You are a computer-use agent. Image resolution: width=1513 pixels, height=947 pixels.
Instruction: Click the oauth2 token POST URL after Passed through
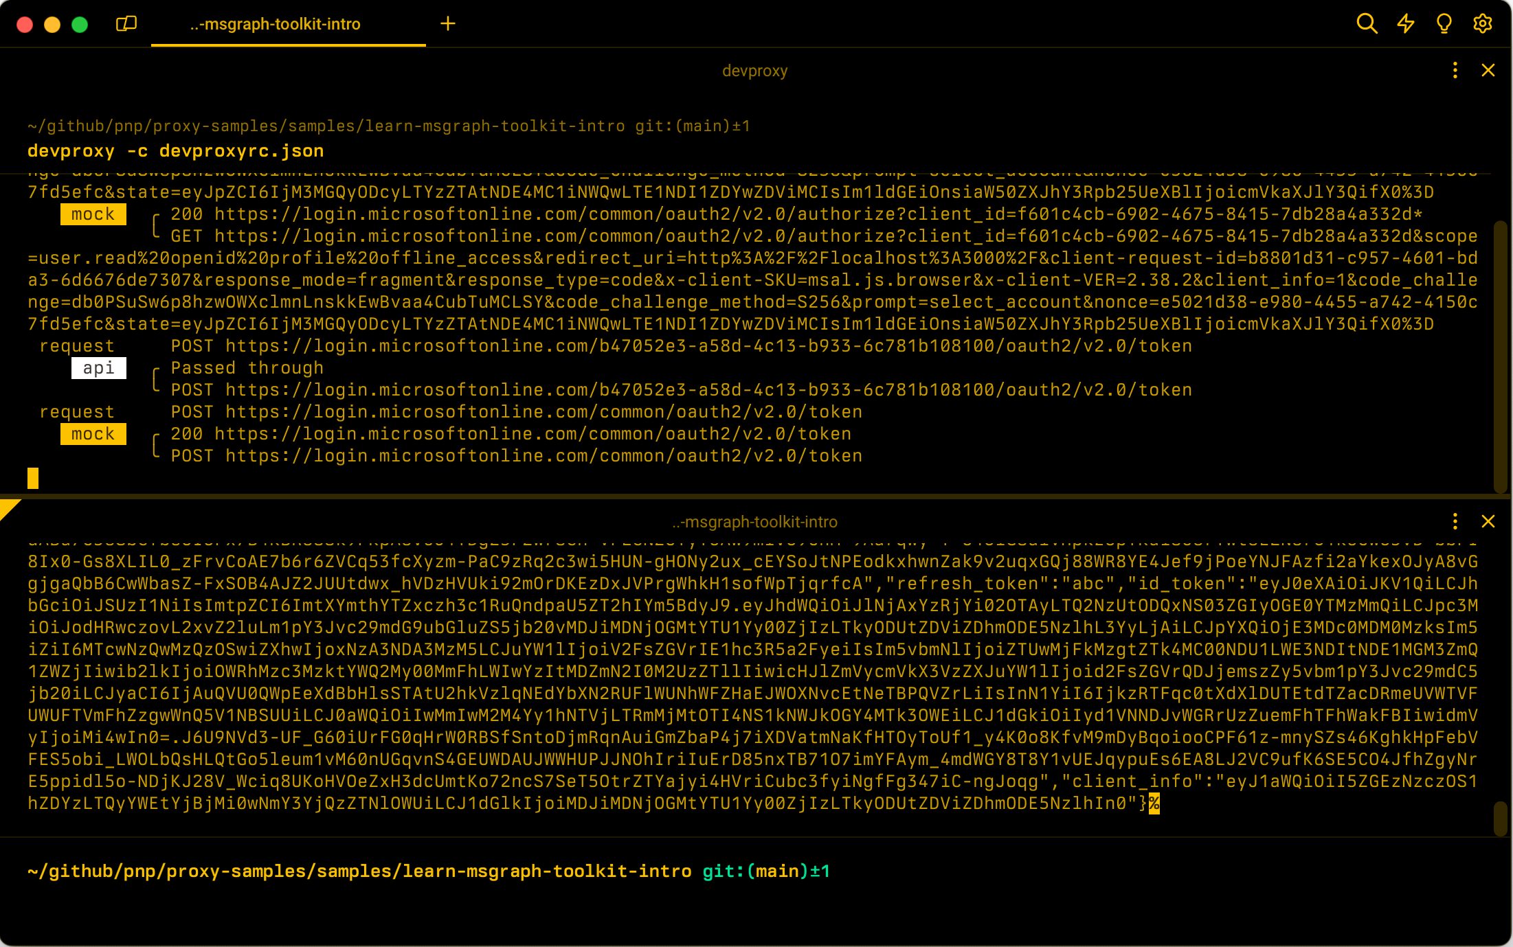[x=708, y=390]
